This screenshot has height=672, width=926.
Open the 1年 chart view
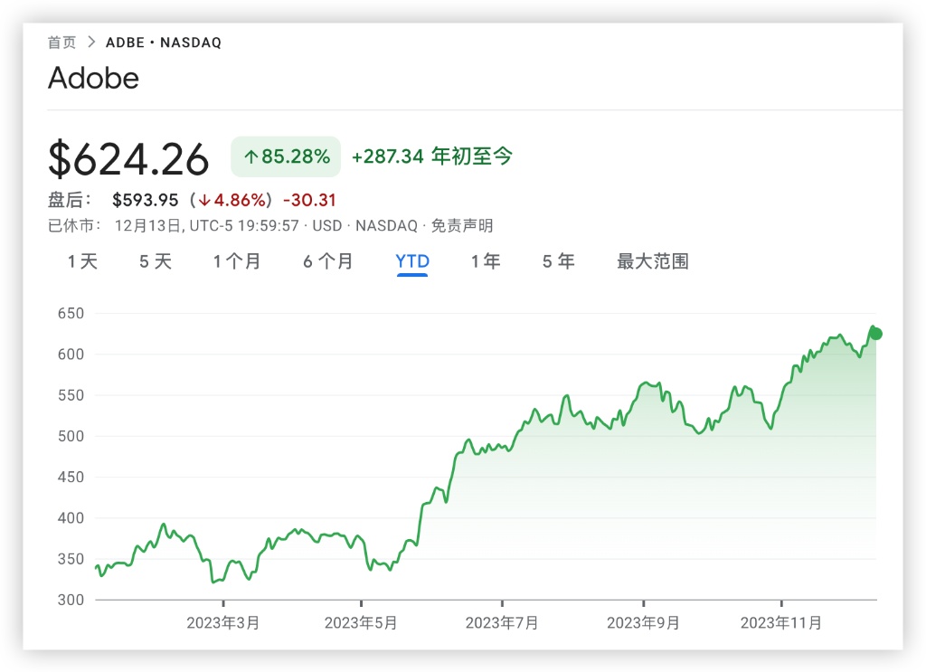point(486,261)
